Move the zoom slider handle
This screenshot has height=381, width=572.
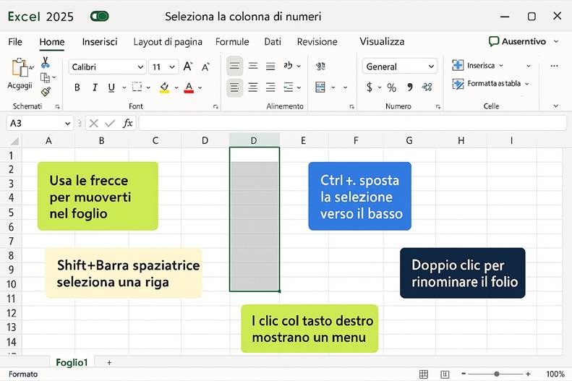[497, 374]
